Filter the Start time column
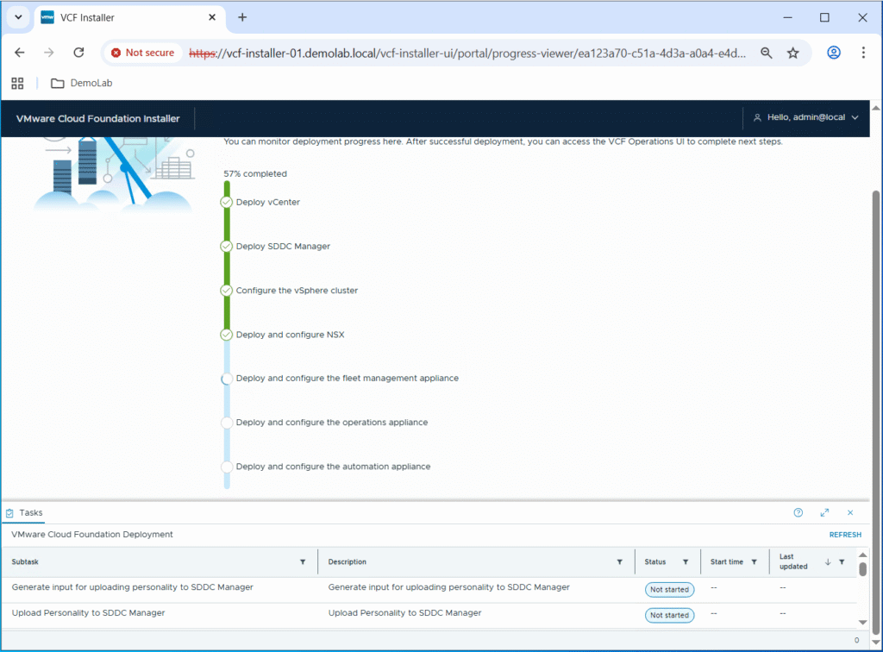883x652 pixels. coord(754,562)
